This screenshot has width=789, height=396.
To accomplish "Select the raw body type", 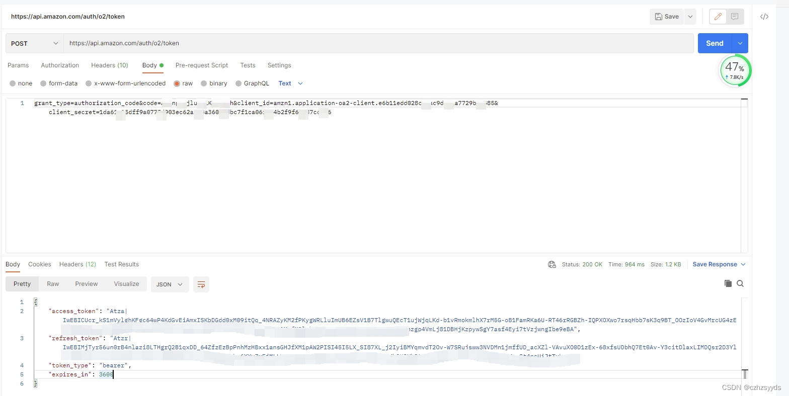I will [x=183, y=83].
